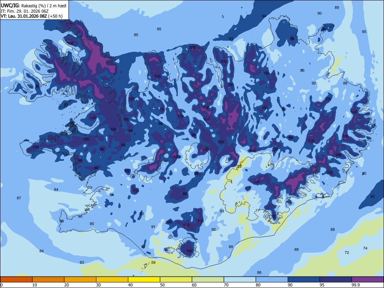Viewport: 384px width, 288px height.
Task: Click the legend label '80'
Action: [x=258, y=285]
